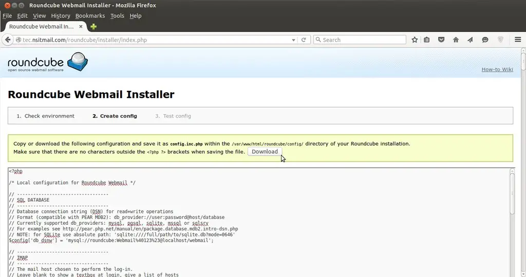Click the 'SQL DATABASE' comment line
The height and width of the screenshot is (277, 526).
[x=29, y=200]
